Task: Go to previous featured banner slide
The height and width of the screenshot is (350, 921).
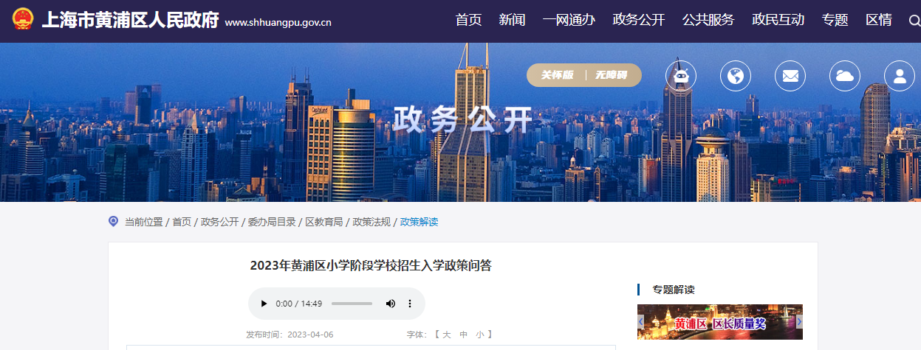Action: 641,322
